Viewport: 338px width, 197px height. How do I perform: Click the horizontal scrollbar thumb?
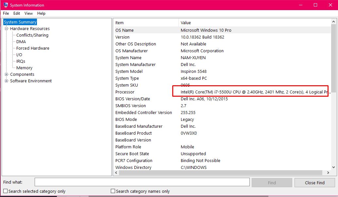coord(221,172)
